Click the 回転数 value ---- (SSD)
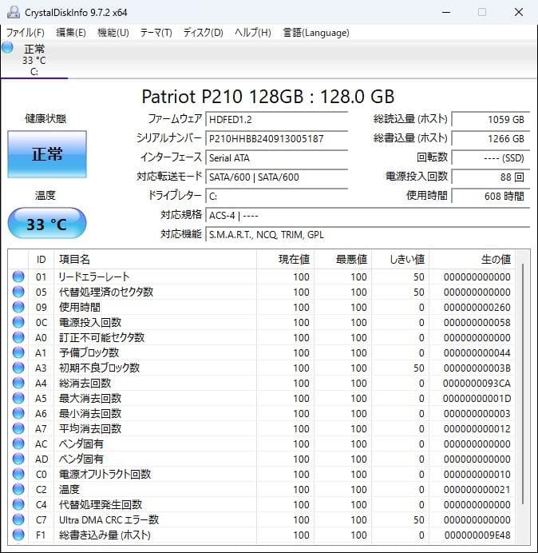538x553 pixels. [491, 157]
